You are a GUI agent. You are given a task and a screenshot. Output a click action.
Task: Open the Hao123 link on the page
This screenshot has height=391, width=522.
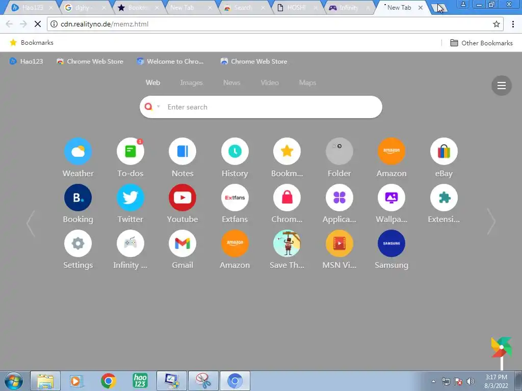click(27, 61)
